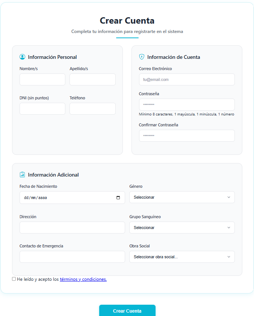This screenshot has width=254, height=316.
Task: Focus the Correo Electrónico email field
Action: point(187,79)
